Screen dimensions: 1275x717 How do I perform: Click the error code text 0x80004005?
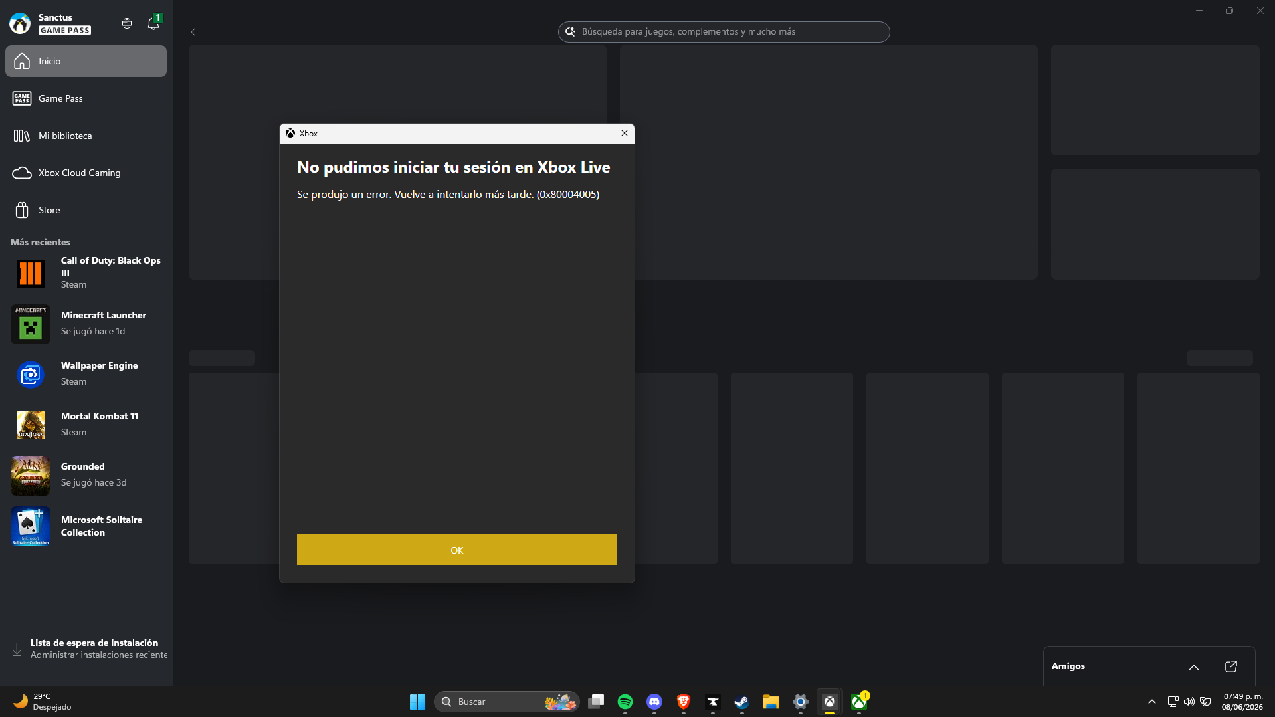coord(568,195)
